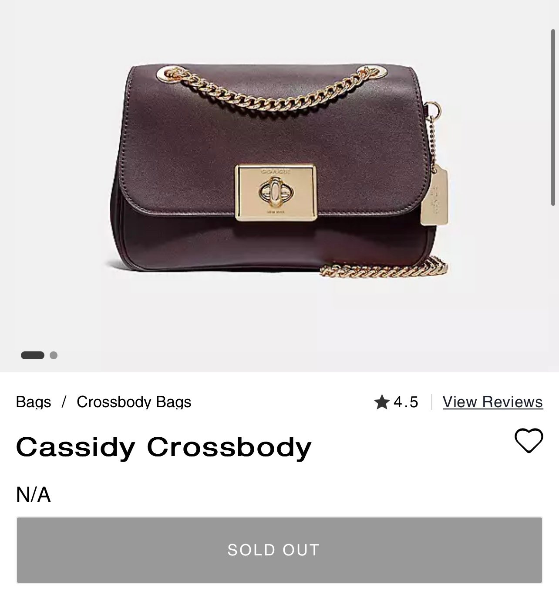Go to the Bags breadcrumb
559x599 pixels.
coord(34,402)
